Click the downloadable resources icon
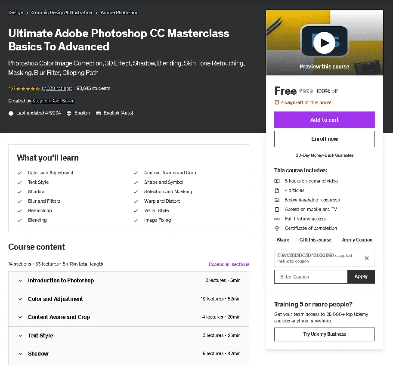The height and width of the screenshot is (365, 393). (x=277, y=200)
